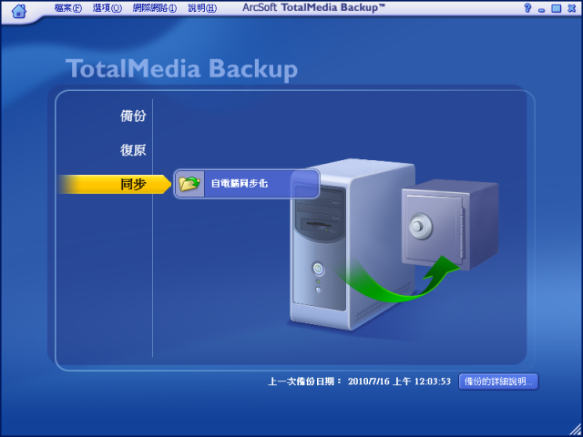Maximize the TotalMedia Backup window

tap(557, 8)
